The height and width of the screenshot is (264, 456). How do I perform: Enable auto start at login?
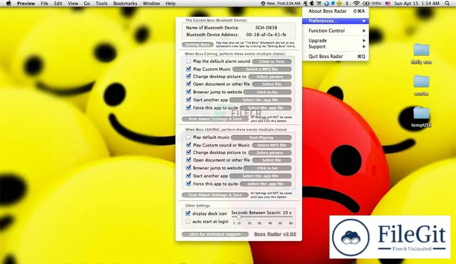(188, 221)
